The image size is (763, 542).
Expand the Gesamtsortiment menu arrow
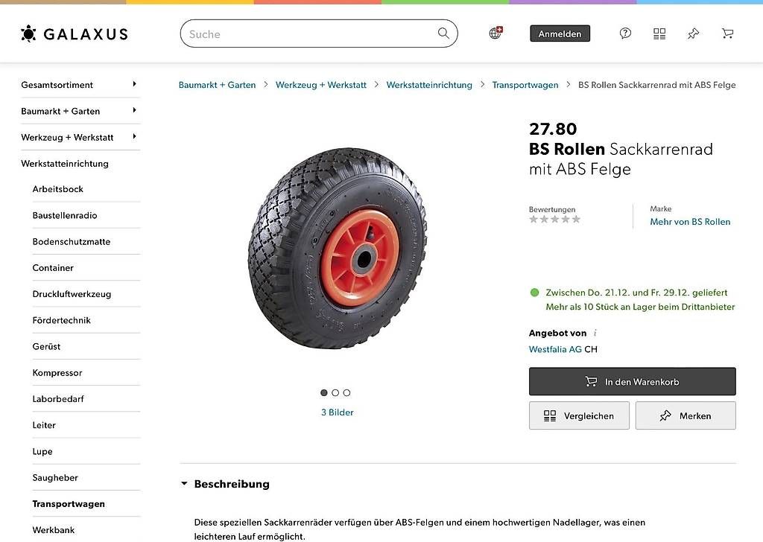[134, 84]
